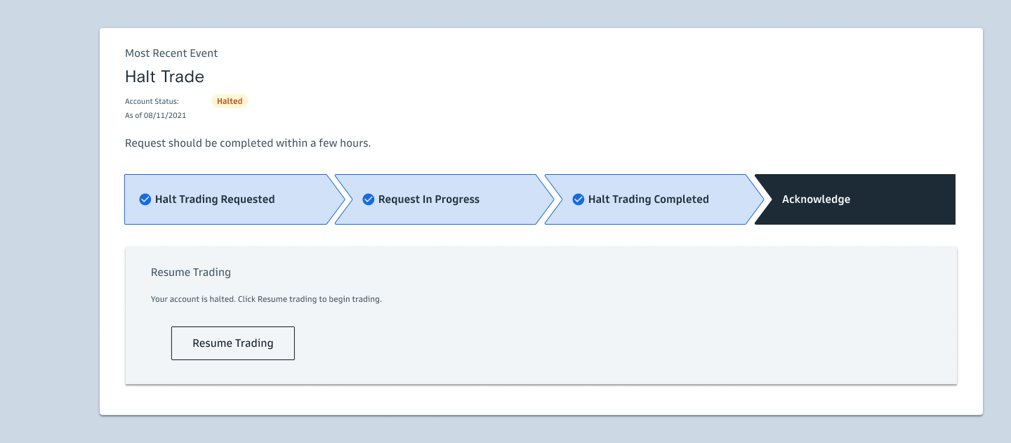Click the checkmark icon beside Request In Progress

click(368, 199)
